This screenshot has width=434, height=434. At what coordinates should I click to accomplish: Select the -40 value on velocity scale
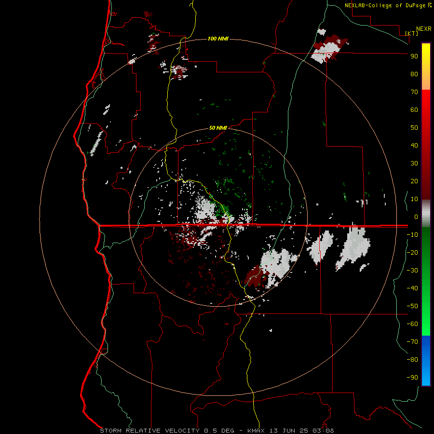click(412, 288)
